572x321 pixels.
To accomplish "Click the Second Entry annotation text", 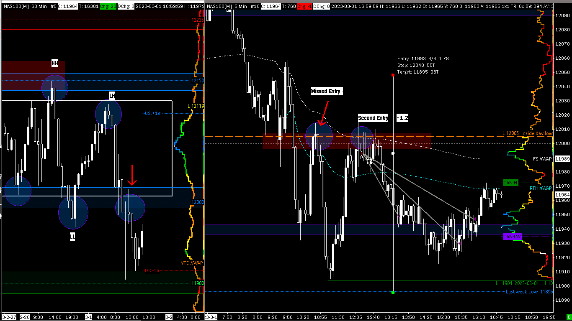I will tap(373, 118).
